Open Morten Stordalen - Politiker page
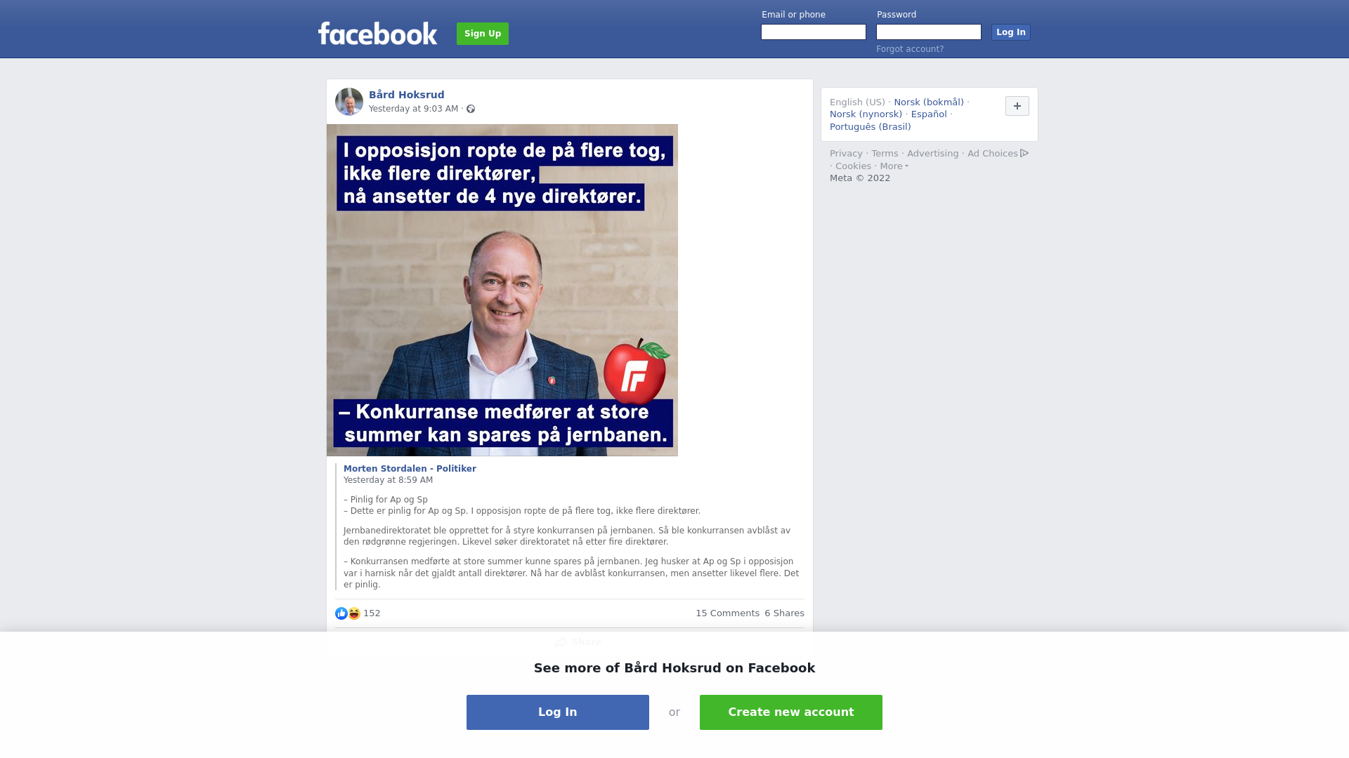The image size is (1349, 758). [x=410, y=469]
